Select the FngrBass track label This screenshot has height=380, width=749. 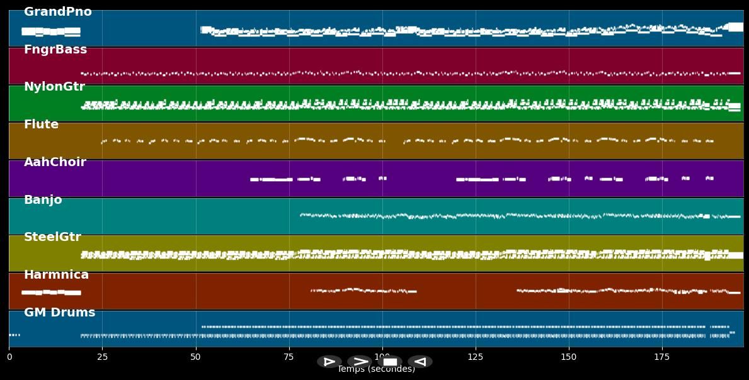point(55,50)
